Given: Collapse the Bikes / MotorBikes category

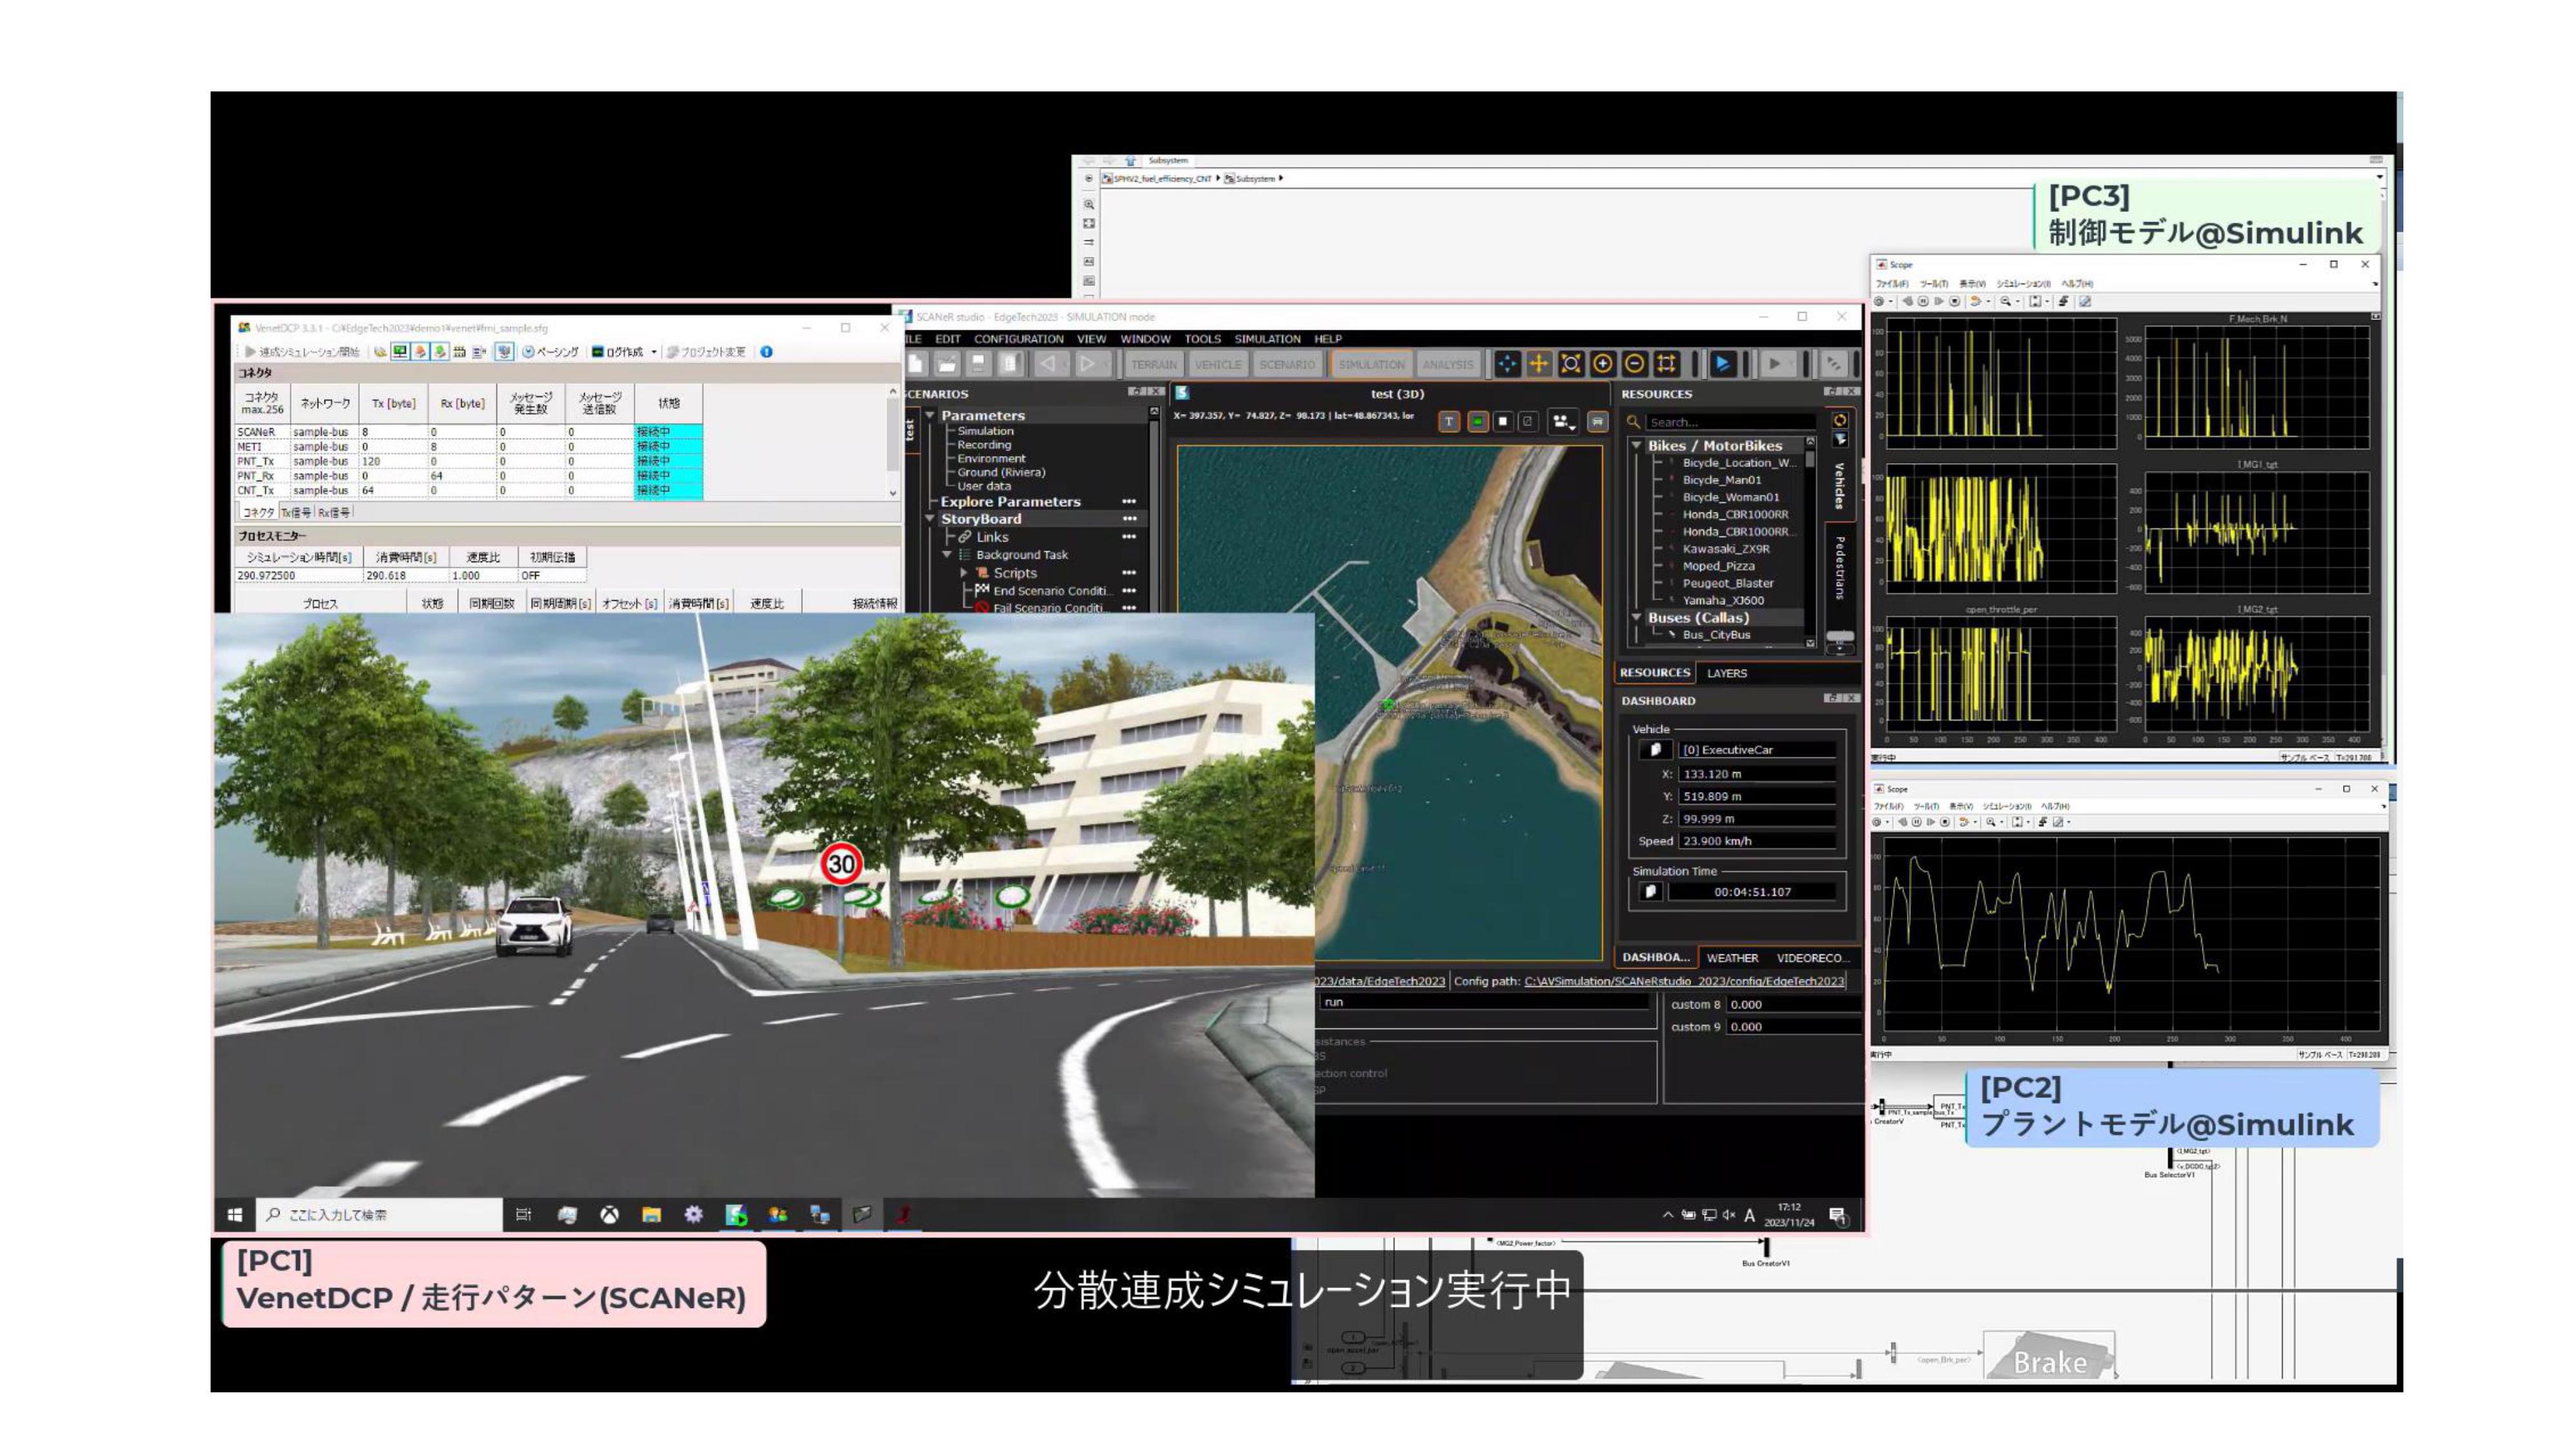Looking at the screenshot, I should click(1636, 446).
